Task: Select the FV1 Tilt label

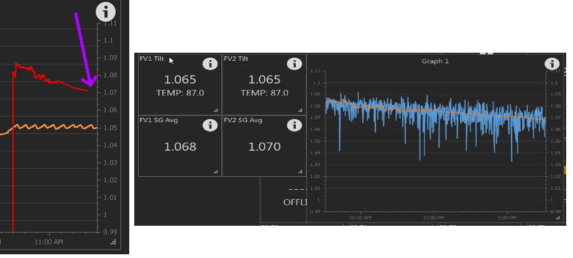Action: point(152,59)
